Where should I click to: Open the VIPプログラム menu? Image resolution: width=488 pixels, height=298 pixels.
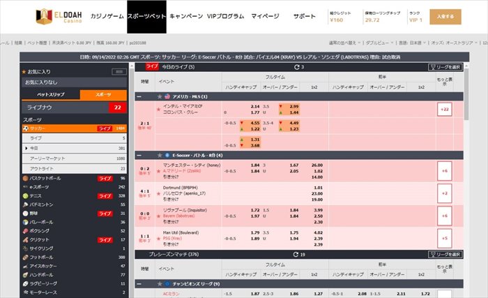tap(226, 16)
